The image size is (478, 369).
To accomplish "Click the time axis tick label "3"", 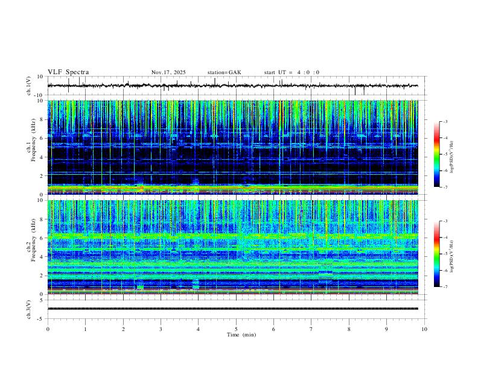I will coord(161,329).
